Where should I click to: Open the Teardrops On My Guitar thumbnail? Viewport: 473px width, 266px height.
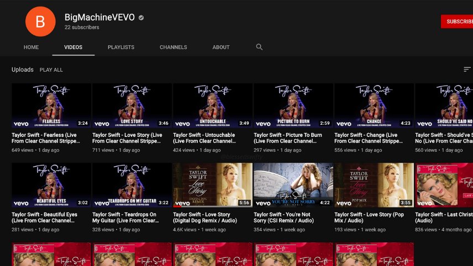click(132, 185)
